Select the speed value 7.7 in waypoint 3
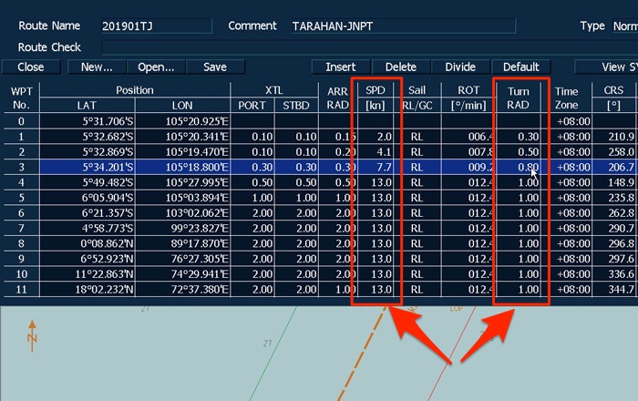The image size is (638, 401). [376, 167]
